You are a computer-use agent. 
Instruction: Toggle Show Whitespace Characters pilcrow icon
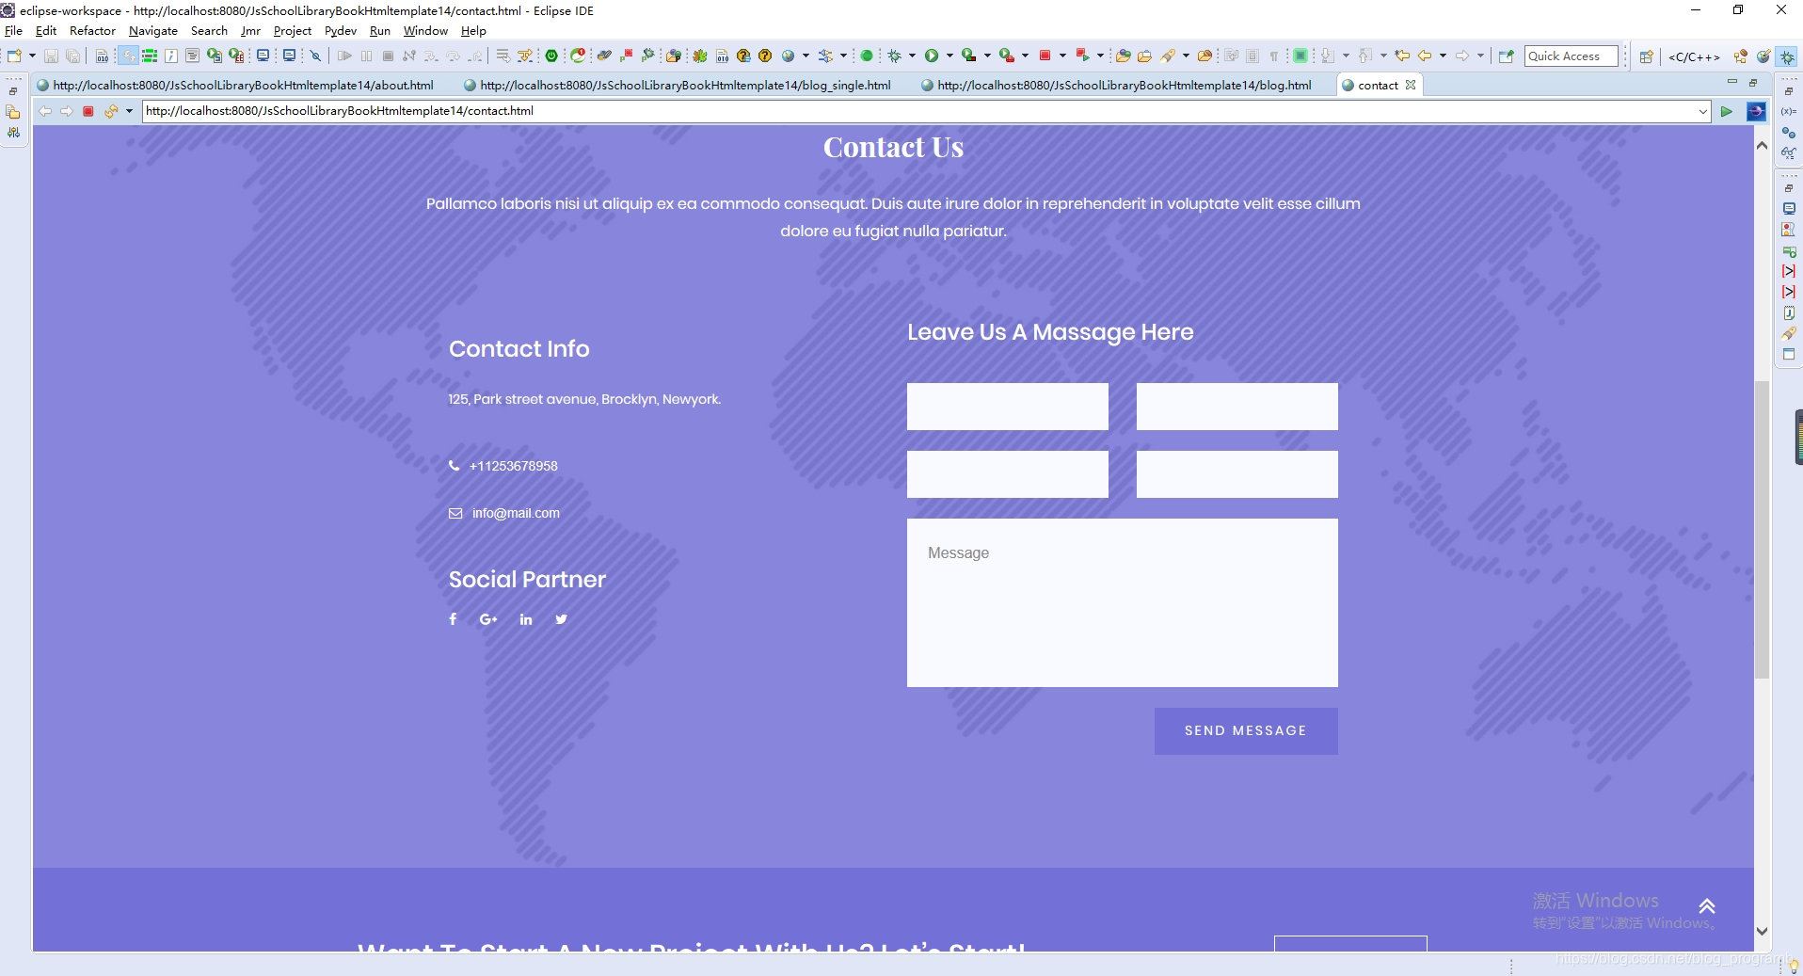(x=1274, y=56)
